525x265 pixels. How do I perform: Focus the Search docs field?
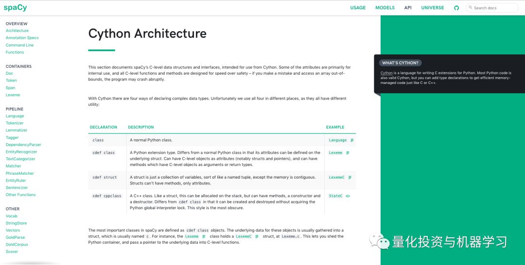(x=492, y=8)
